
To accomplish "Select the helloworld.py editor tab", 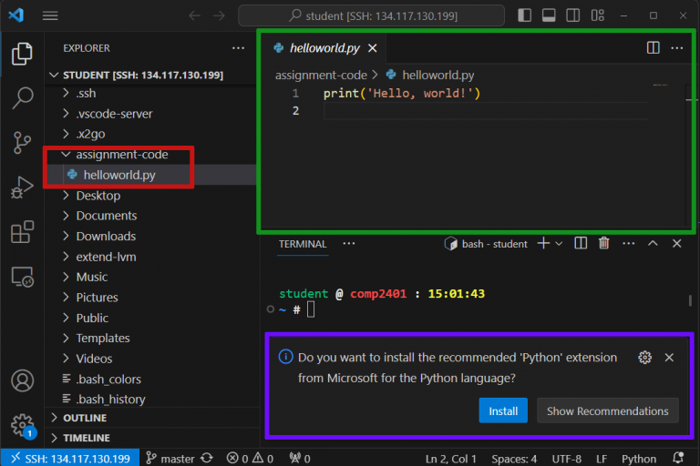I will pos(324,48).
